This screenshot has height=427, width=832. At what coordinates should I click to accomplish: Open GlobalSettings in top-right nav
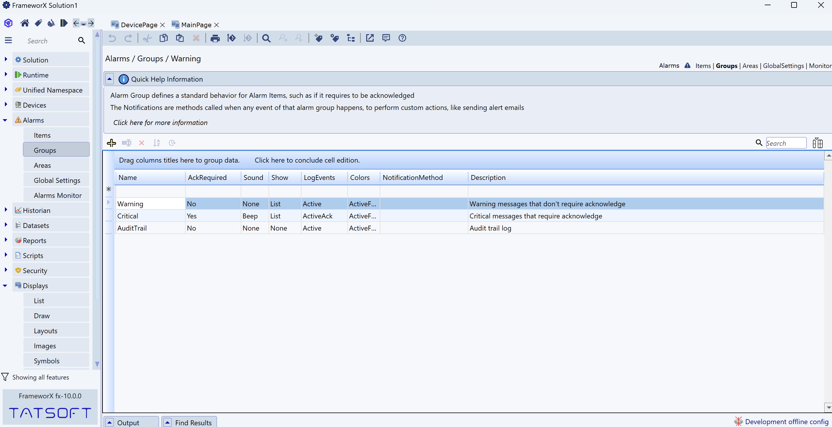coord(783,66)
